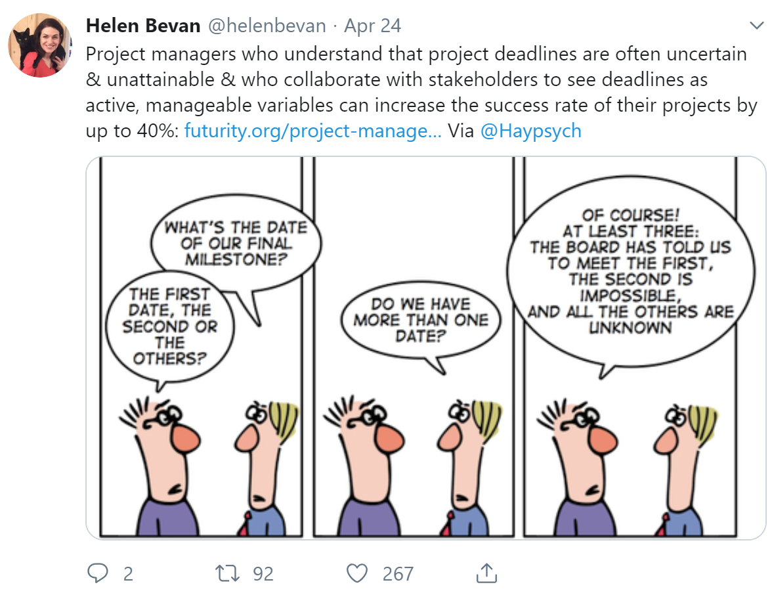Open the Apr 24 tweet timestamp
This screenshot has width=772, height=595.
coord(373,26)
